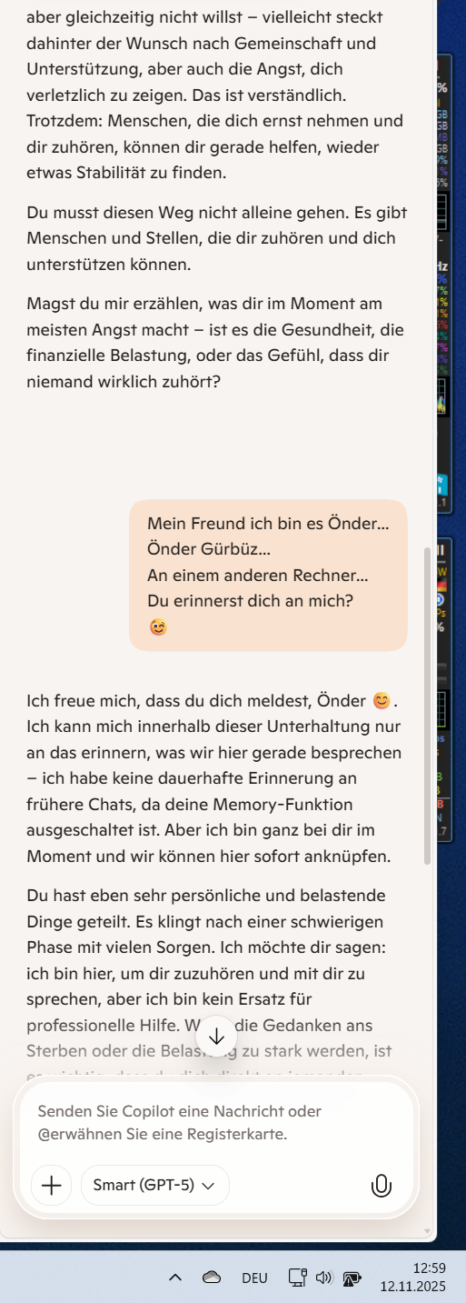Click the smiley emoji in user message
Image resolution: width=466 pixels, height=1303 pixels.
pos(158,626)
